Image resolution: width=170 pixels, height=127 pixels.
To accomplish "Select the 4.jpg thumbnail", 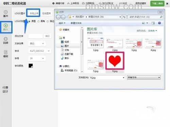I will click(153, 43).
